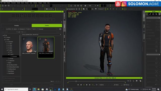Pause the animation playback
Screen dimensions: 161x91
[x=84, y=85]
